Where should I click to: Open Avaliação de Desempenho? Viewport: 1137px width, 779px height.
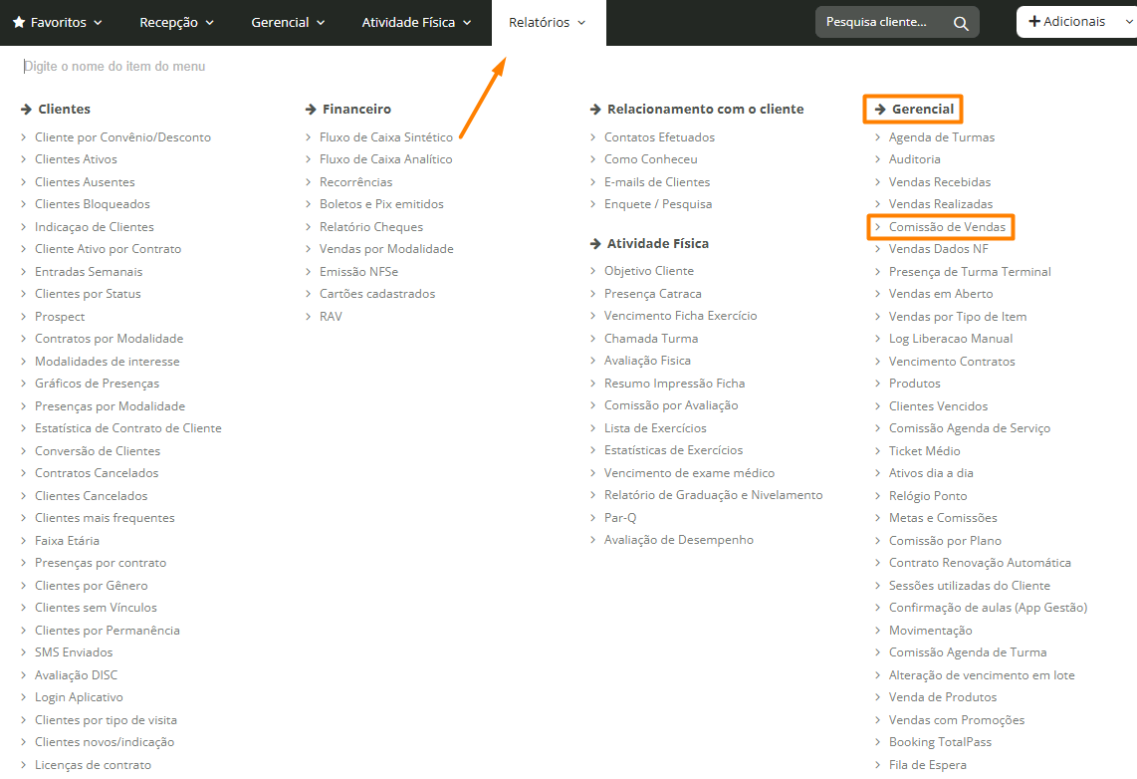679,540
